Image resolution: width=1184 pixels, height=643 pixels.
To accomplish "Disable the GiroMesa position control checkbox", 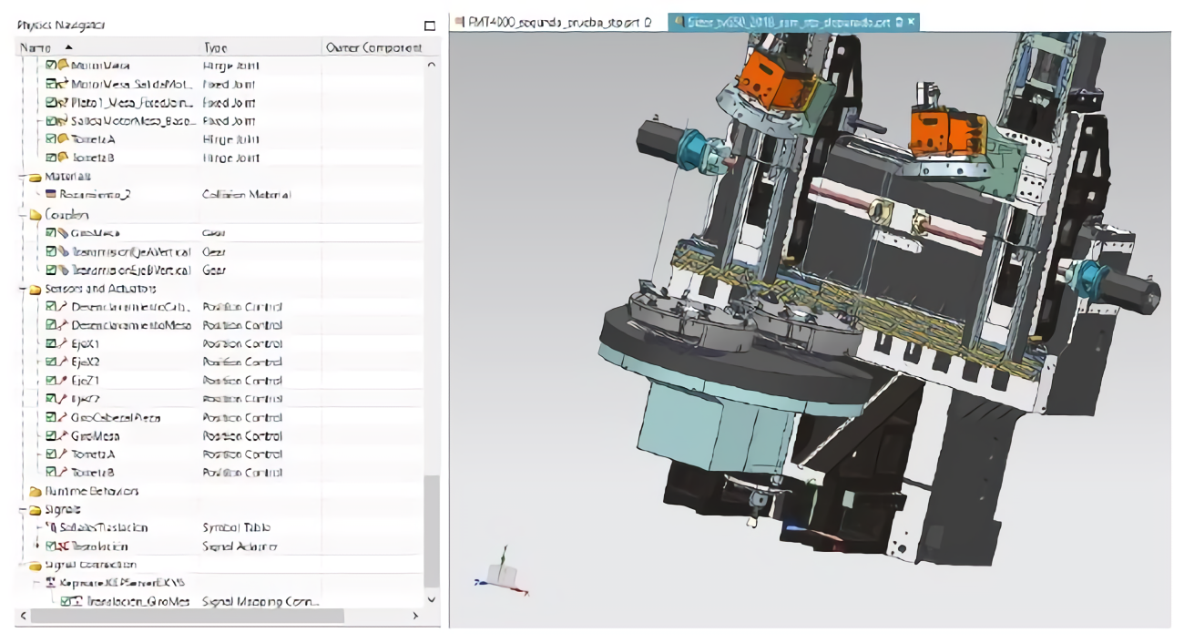I will (51, 436).
